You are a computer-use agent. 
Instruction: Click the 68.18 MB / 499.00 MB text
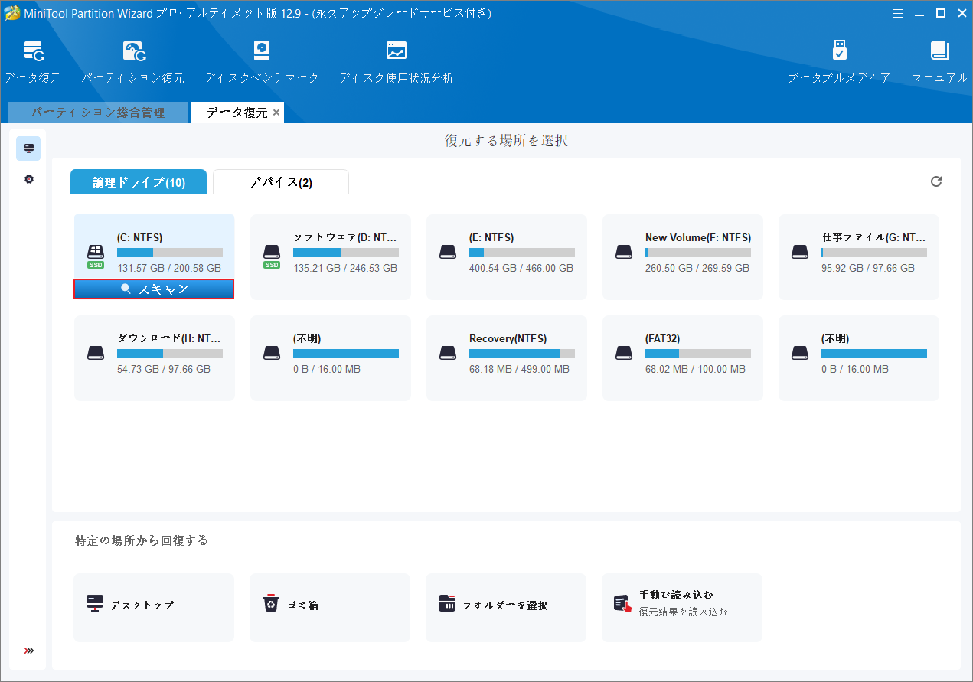(519, 369)
